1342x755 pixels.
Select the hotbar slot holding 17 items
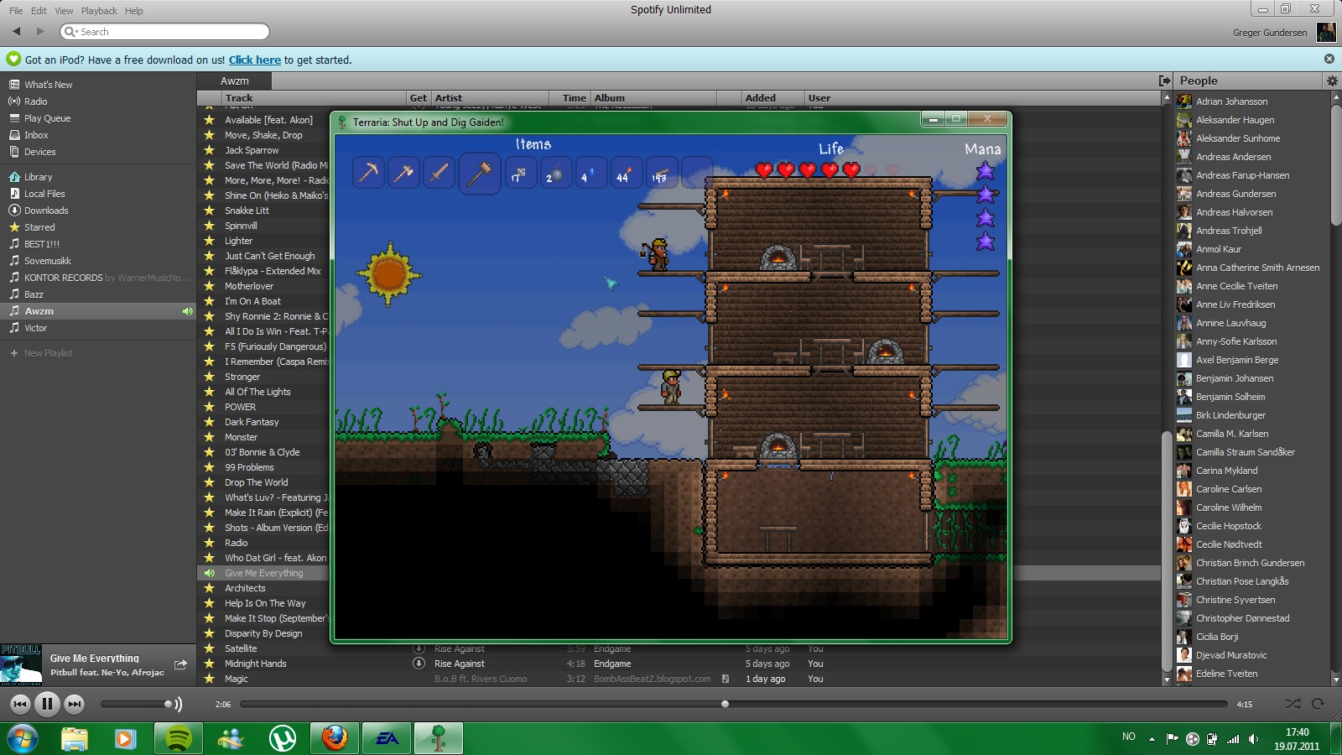(x=521, y=173)
